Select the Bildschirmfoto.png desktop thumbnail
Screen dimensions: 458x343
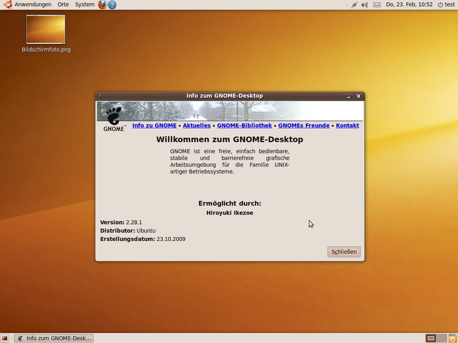[46, 29]
